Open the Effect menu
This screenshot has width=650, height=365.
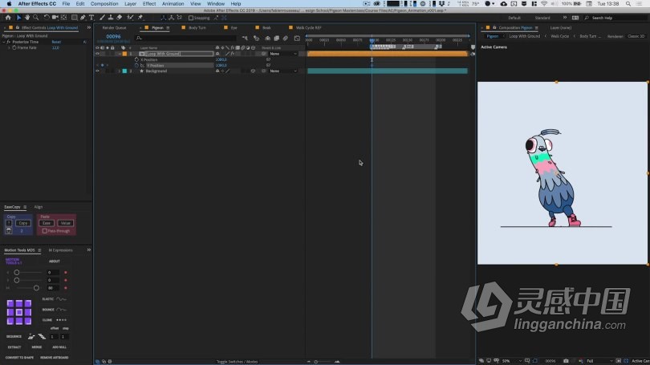(149, 4)
